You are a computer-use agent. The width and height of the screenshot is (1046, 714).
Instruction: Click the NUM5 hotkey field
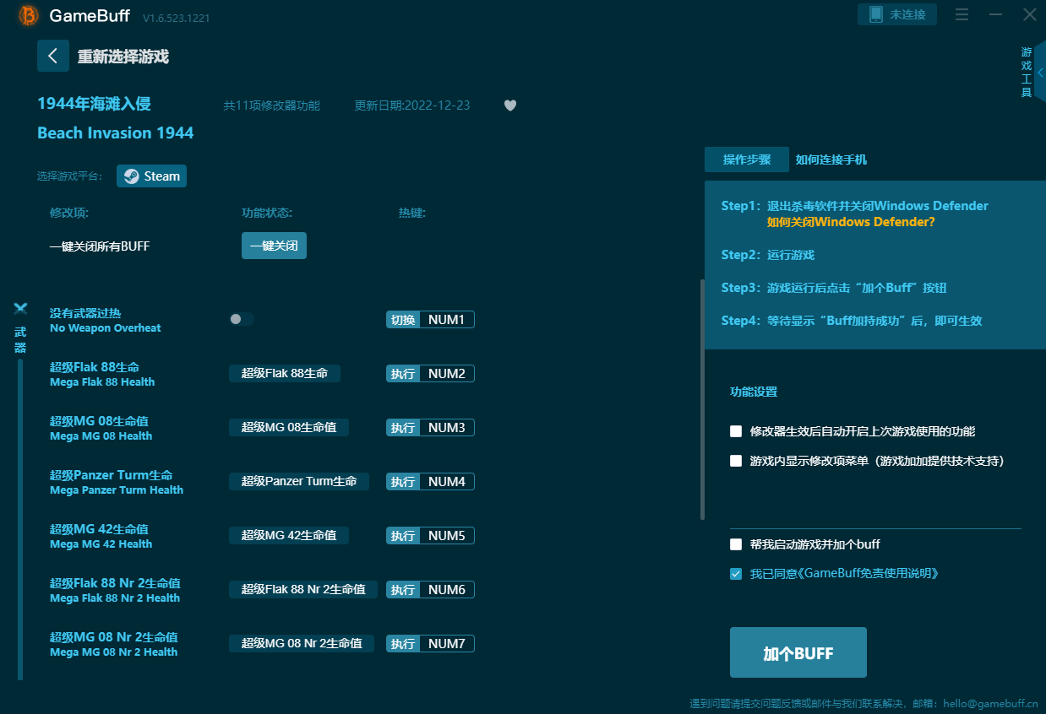click(447, 536)
